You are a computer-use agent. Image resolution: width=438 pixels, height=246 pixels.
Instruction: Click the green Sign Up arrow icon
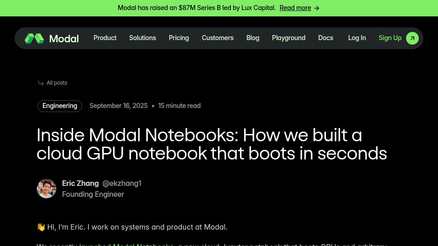tap(412, 38)
